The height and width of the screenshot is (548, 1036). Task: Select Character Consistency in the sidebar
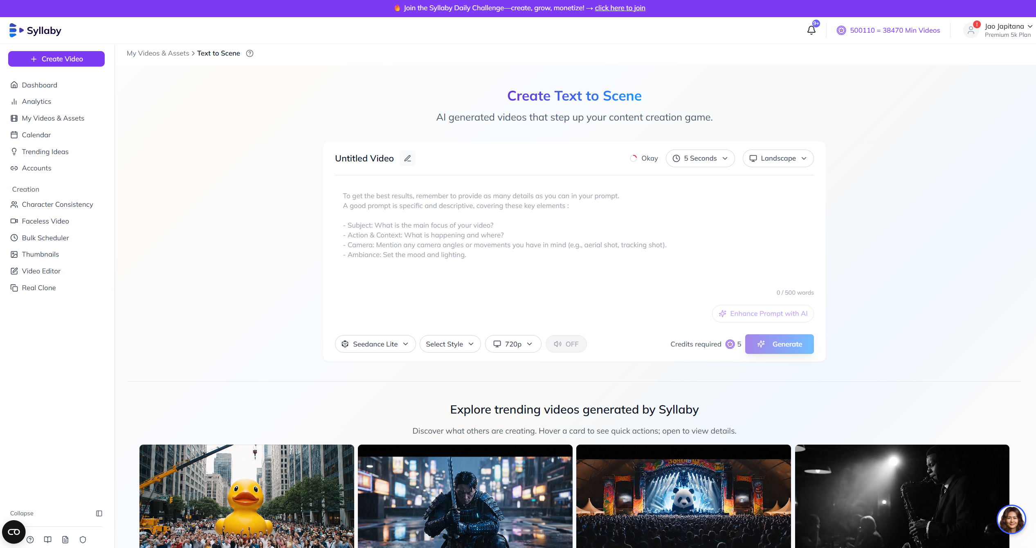tap(57, 204)
